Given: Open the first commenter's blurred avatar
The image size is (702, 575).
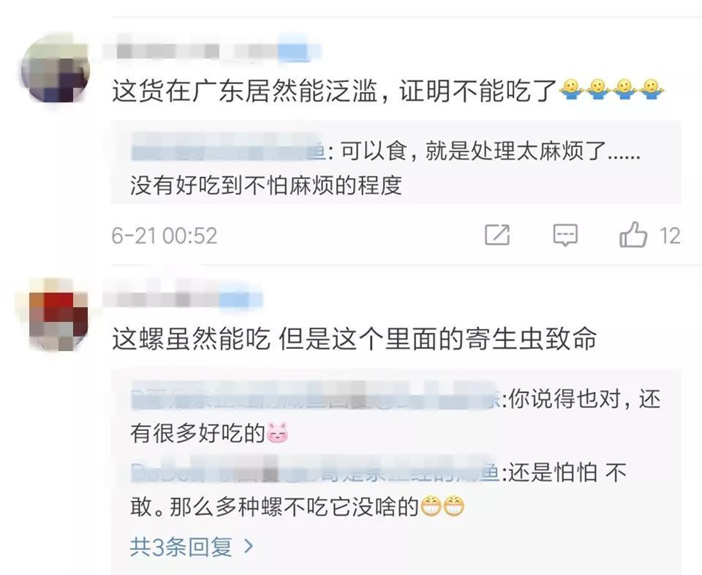Looking at the screenshot, I should (x=56, y=68).
